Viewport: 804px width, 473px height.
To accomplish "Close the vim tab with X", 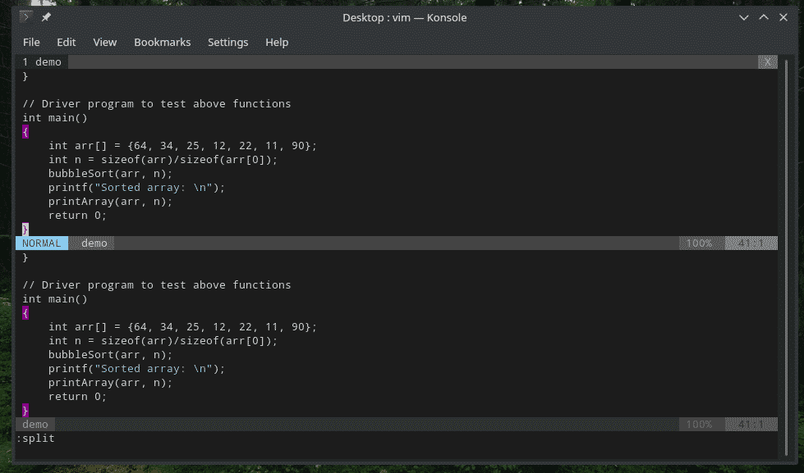I will coord(768,62).
